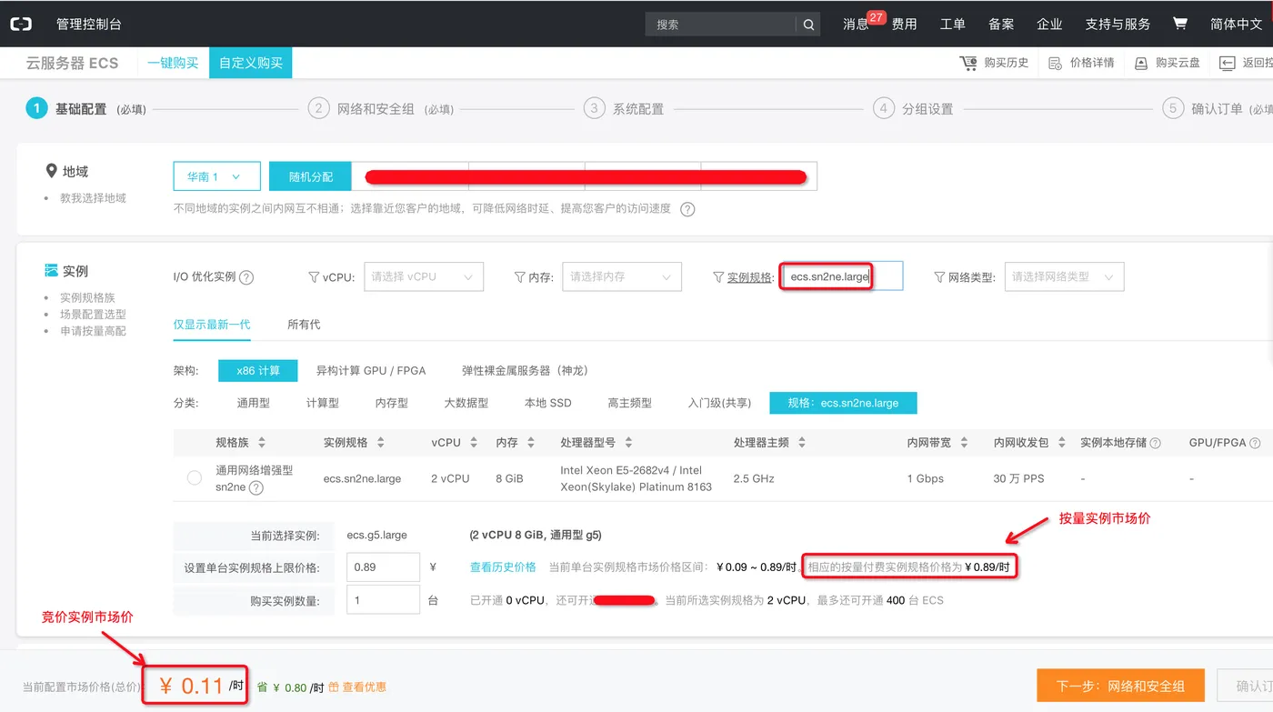Switch to the 一键购买 tab
Image resolution: width=1273 pixels, height=712 pixels.
click(173, 63)
